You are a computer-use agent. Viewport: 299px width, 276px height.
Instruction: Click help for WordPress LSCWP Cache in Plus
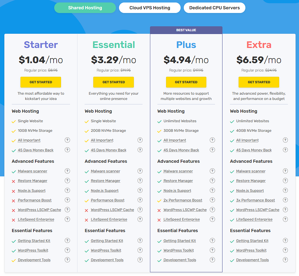coord(213,209)
